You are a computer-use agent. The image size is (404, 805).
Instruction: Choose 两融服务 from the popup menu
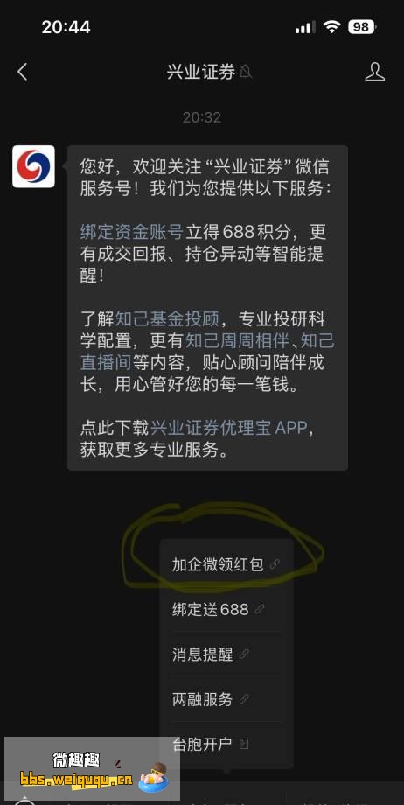coord(226,699)
